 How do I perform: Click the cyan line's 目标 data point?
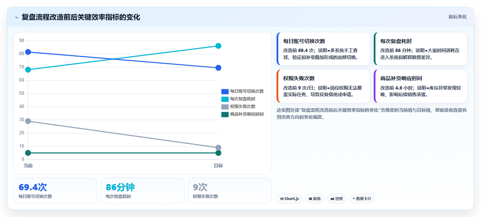pos(218,46)
